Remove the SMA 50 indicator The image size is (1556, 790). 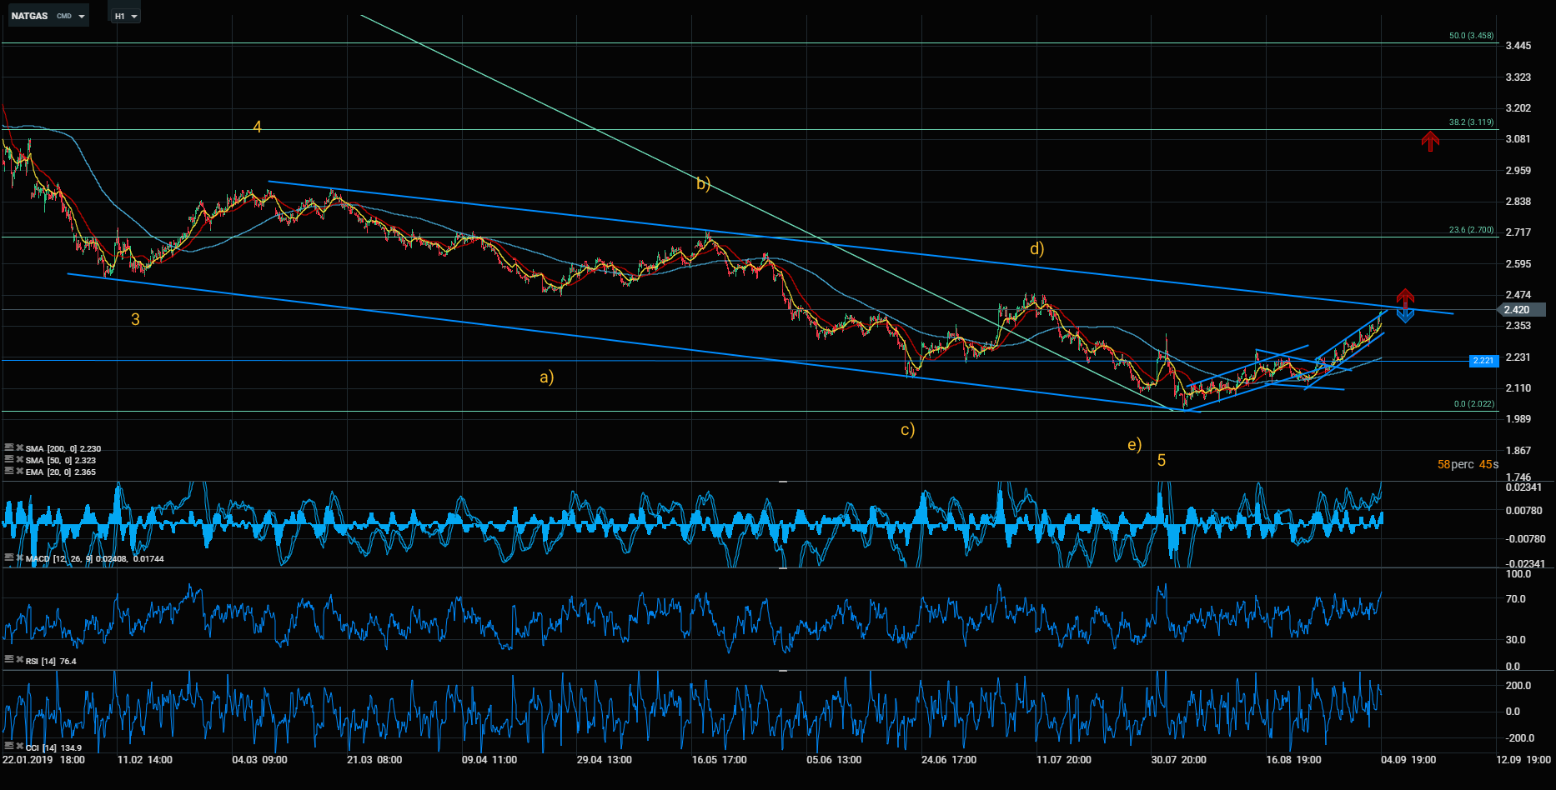click(x=19, y=460)
